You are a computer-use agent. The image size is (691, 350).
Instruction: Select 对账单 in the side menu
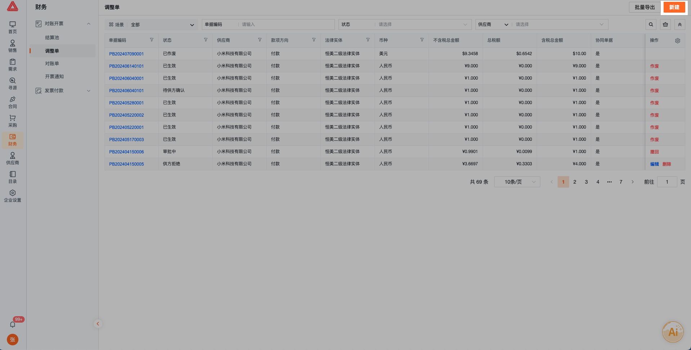coord(52,63)
